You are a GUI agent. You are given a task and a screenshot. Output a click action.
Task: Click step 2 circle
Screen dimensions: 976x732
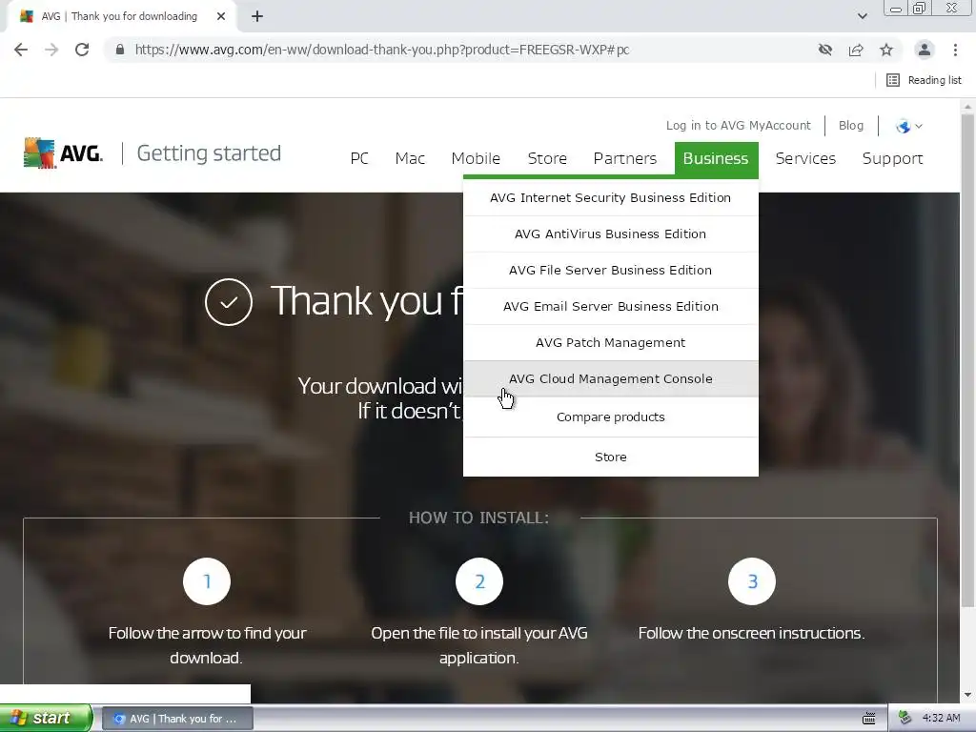click(x=479, y=581)
